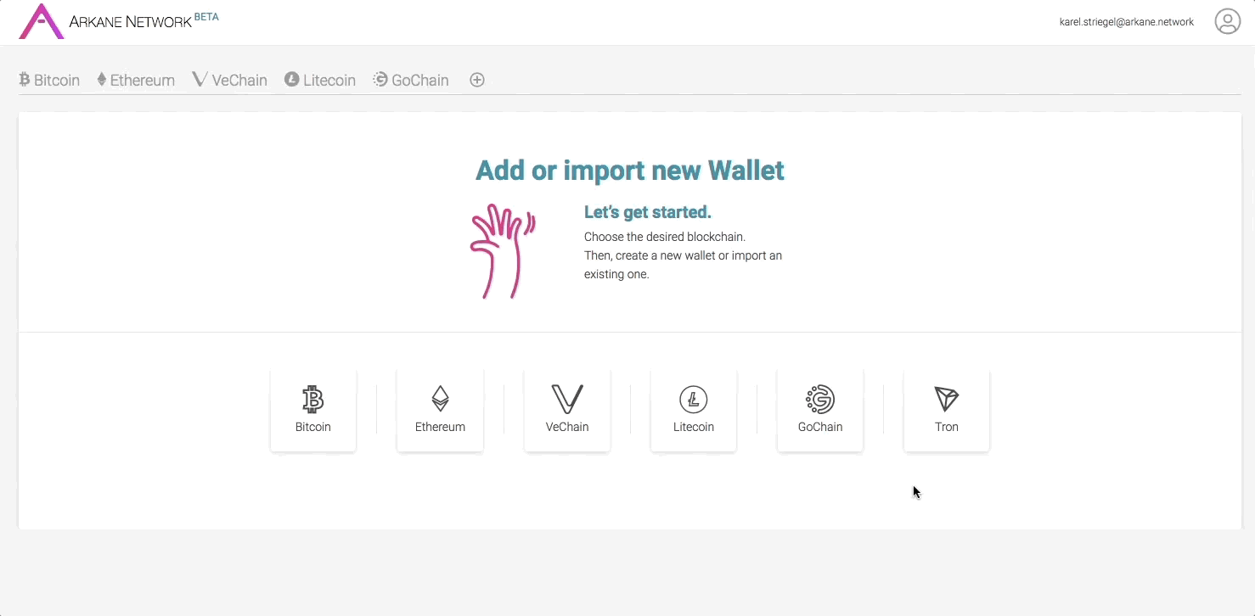The image size is (1255, 616).
Task: Click the Let's get started heading
Action: (x=648, y=212)
